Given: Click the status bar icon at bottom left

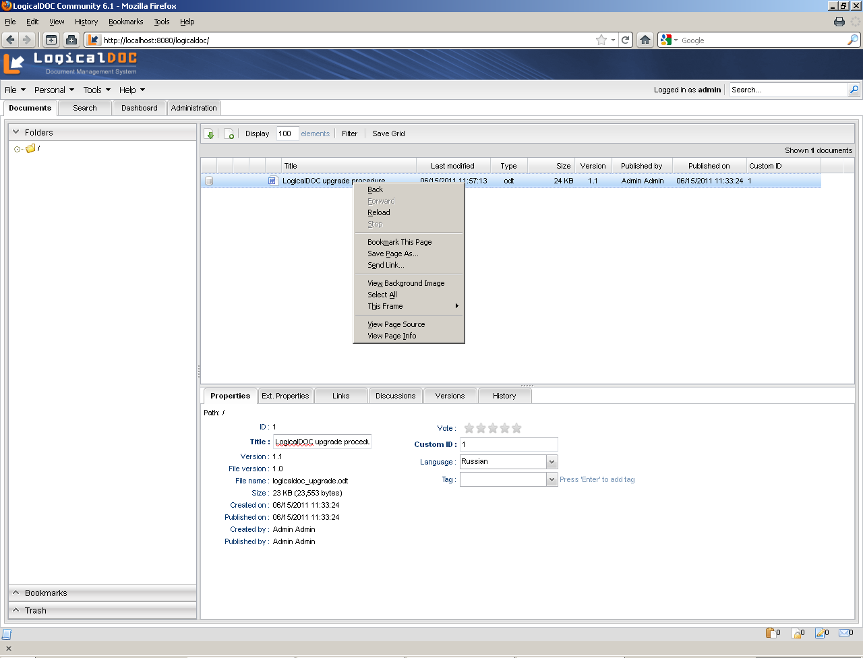Looking at the screenshot, I should pos(7,634).
